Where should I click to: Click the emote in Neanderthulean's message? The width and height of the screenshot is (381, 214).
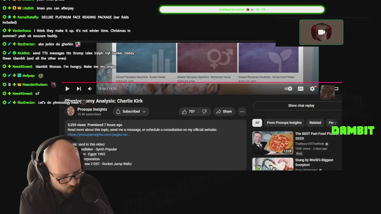pyautogui.click(x=53, y=84)
